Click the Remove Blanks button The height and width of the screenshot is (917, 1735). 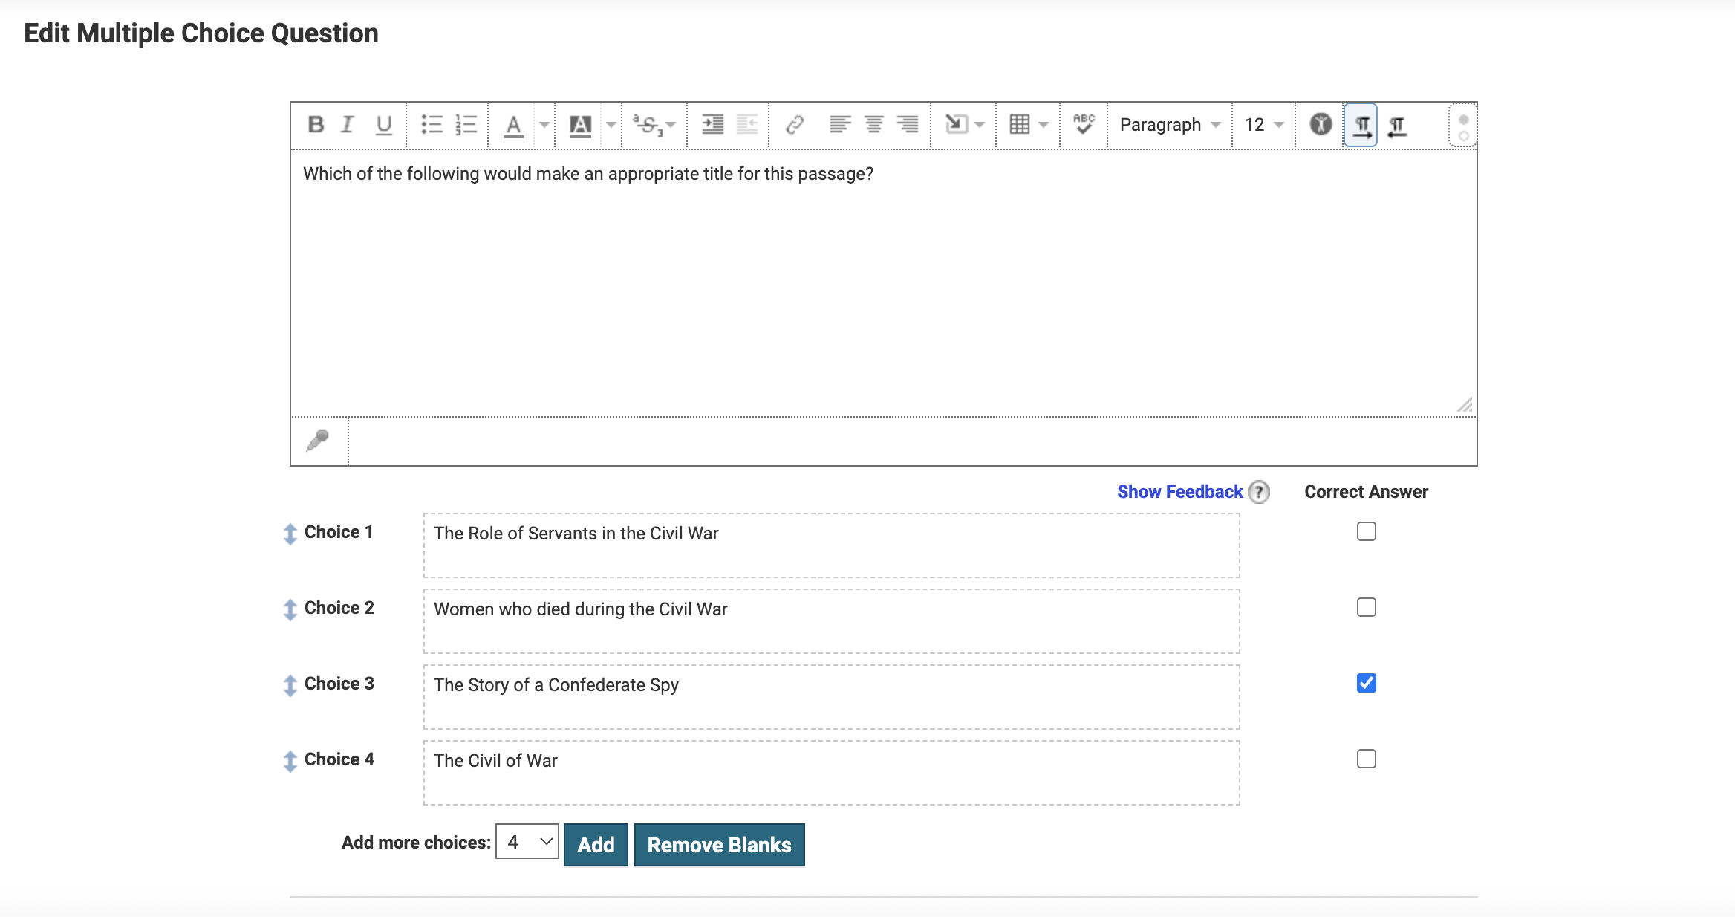point(719,845)
